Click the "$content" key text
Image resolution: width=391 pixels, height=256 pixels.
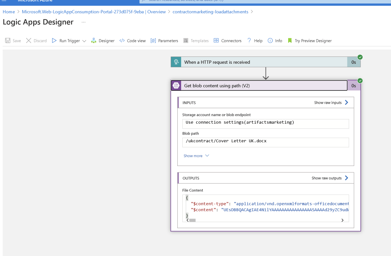coord(203,210)
